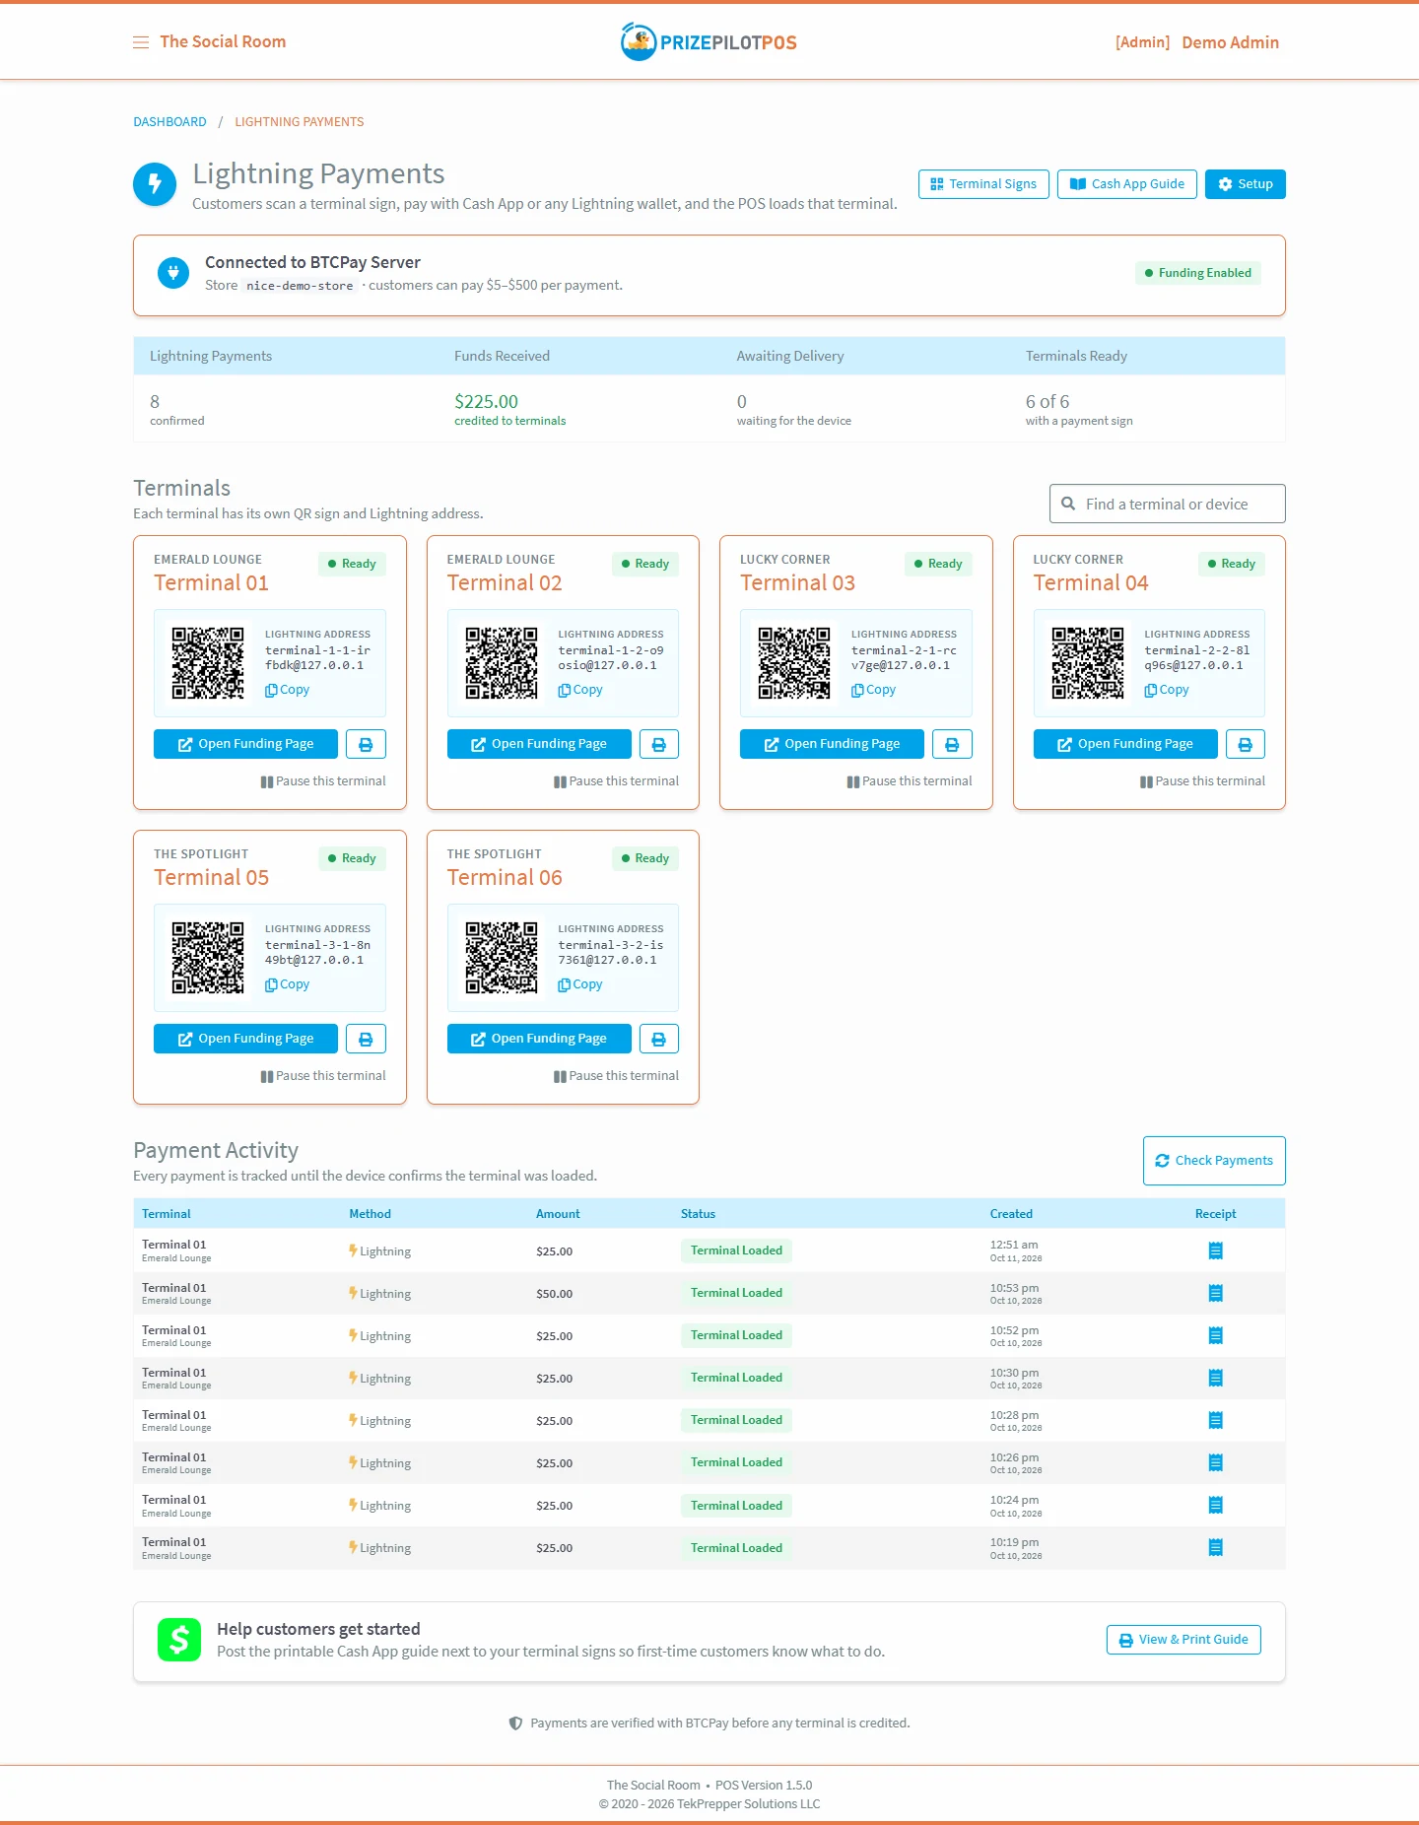Open the hamburger menu beside The Social Room
The height and width of the screenshot is (1825, 1419).
click(x=141, y=42)
